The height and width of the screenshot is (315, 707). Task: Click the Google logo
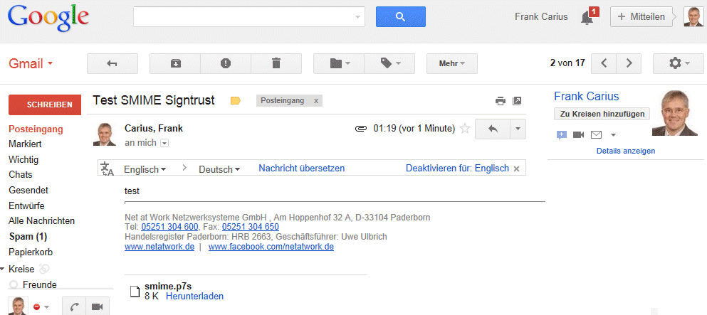coord(48,17)
